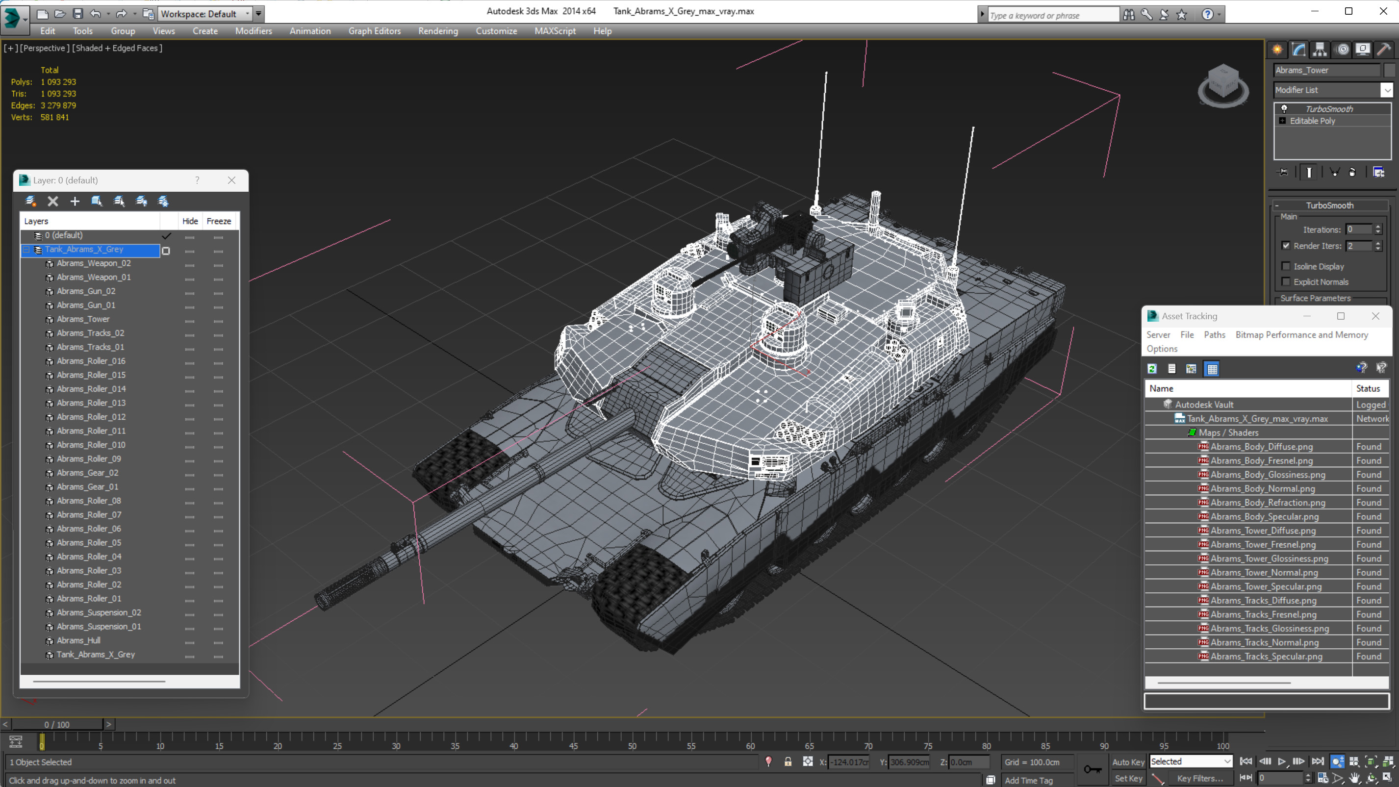Image resolution: width=1399 pixels, height=787 pixels.
Task: Open Bitmap Performance and Memory menu
Action: tap(1301, 334)
